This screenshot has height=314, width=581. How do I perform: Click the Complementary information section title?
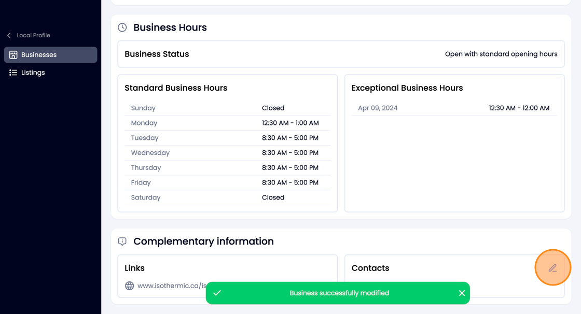[x=203, y=241]
